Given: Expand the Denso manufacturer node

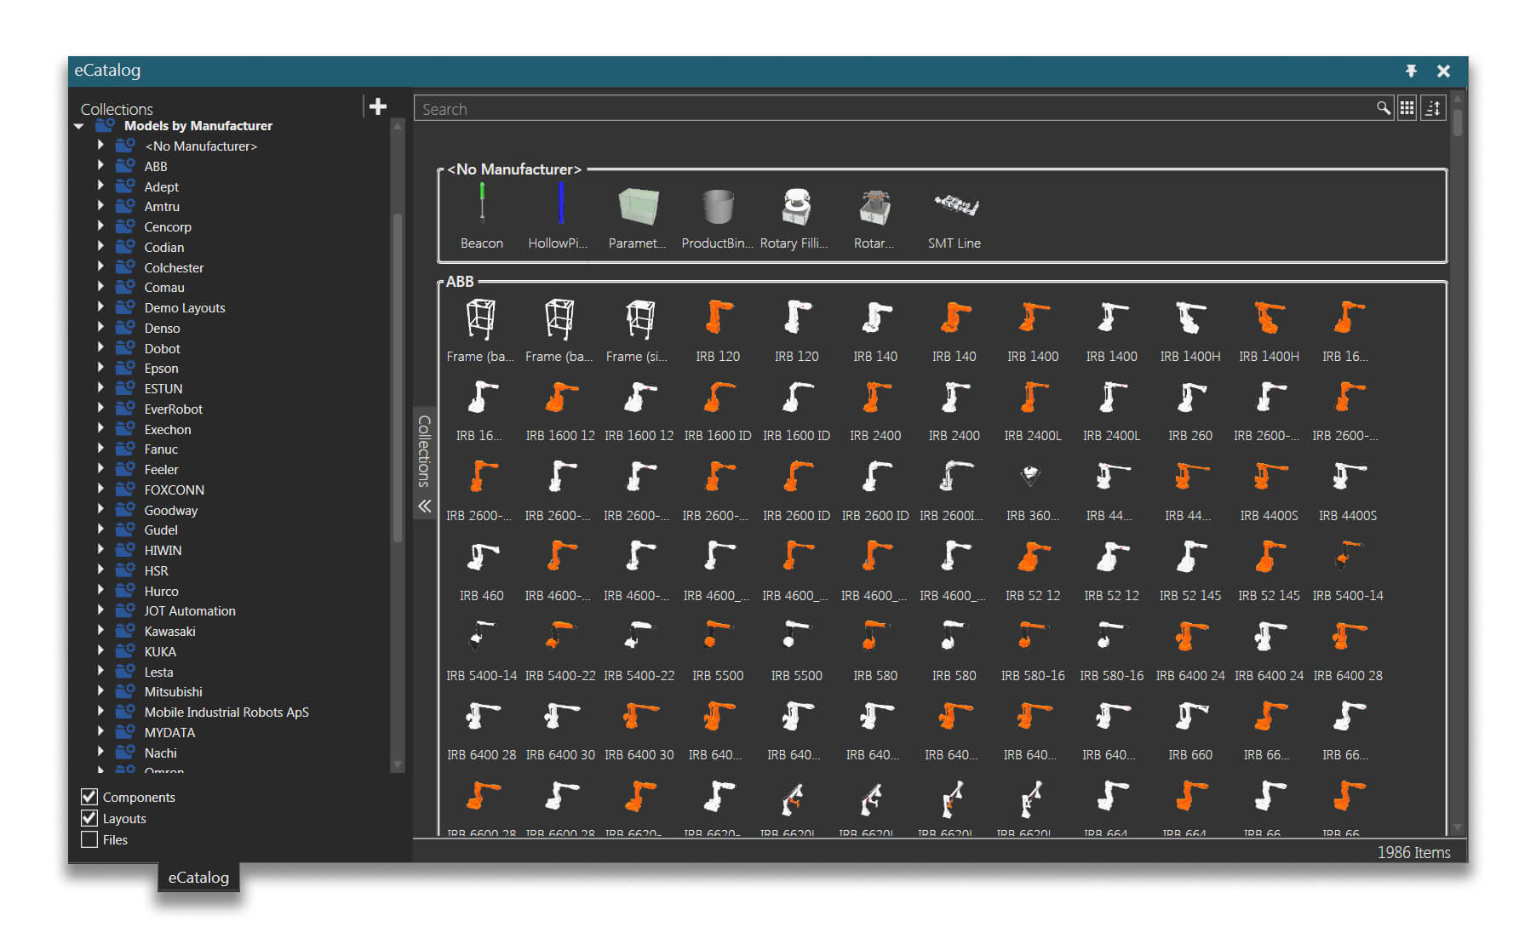Looking at the screenshot, I should [x=100, y=327].
